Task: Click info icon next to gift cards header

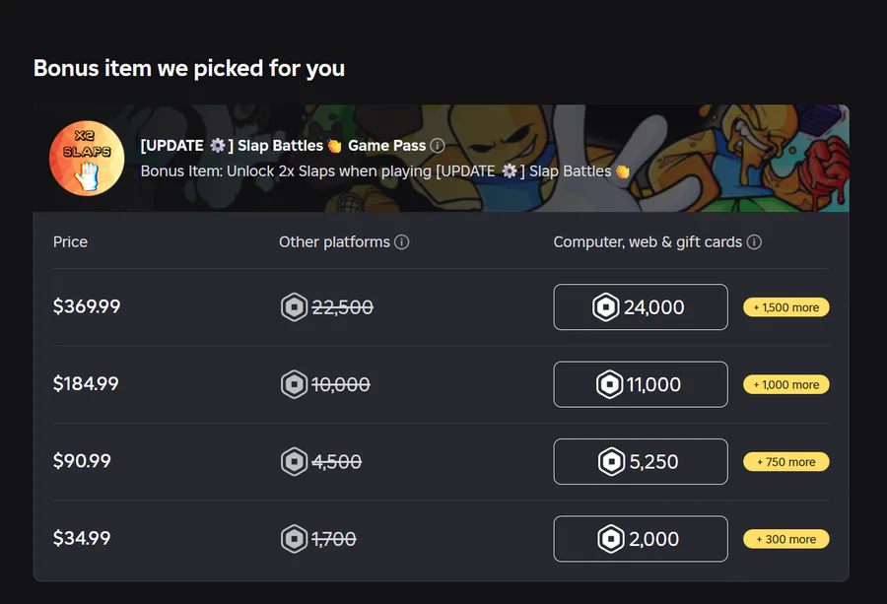Action: (754, 242)
